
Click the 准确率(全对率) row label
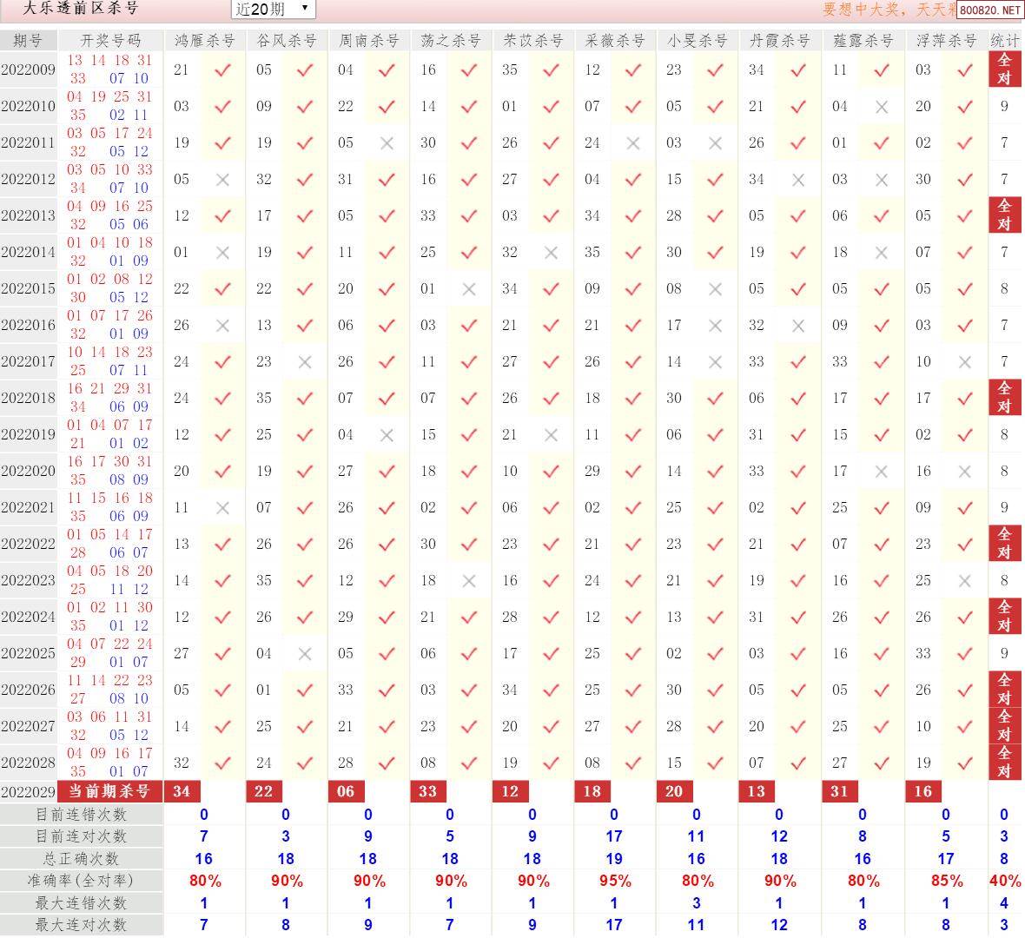(81, 881)
